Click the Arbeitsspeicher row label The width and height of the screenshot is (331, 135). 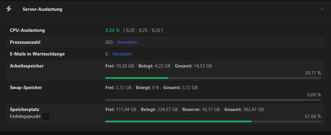27,66
